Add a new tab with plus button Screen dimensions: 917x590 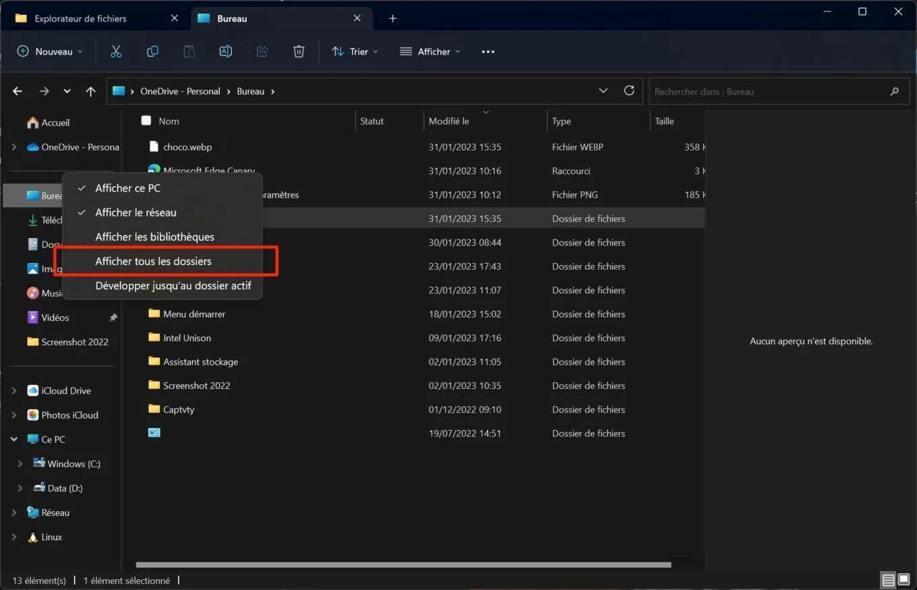(393, 19)
